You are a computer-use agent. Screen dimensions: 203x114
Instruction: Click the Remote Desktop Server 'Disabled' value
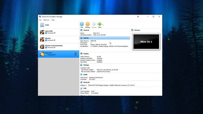click(x=99, y=60)
